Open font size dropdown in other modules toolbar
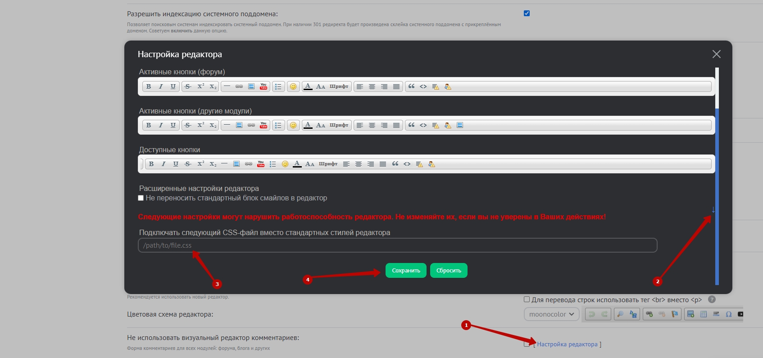763x358 pixels. pos(320,125)
